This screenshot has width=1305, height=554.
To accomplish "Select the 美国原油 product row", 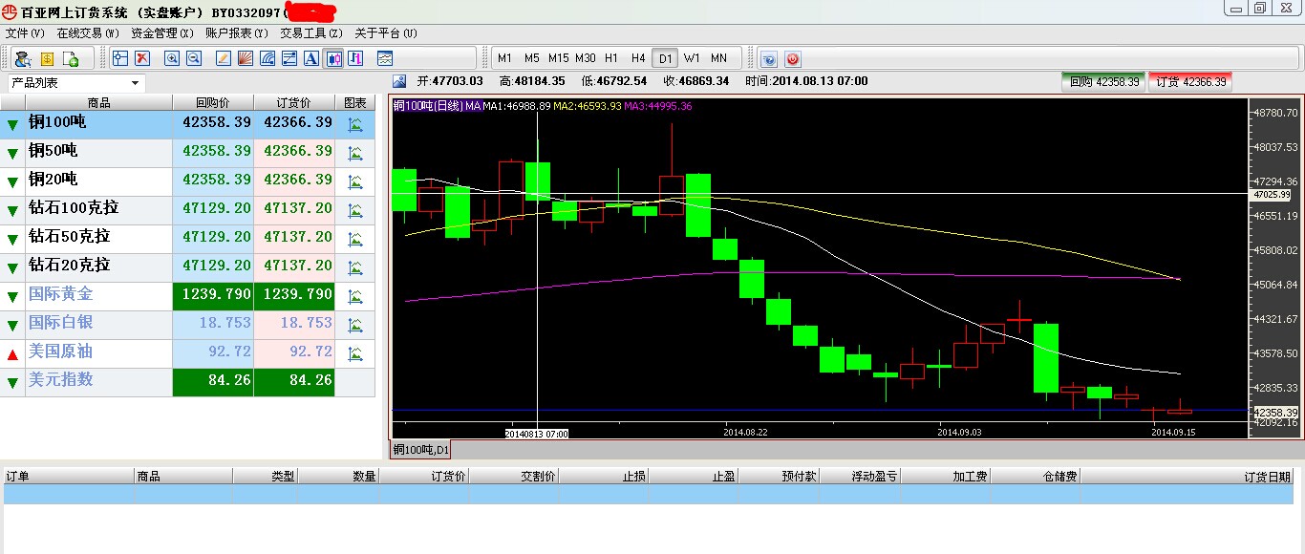I will coord(187,353).
